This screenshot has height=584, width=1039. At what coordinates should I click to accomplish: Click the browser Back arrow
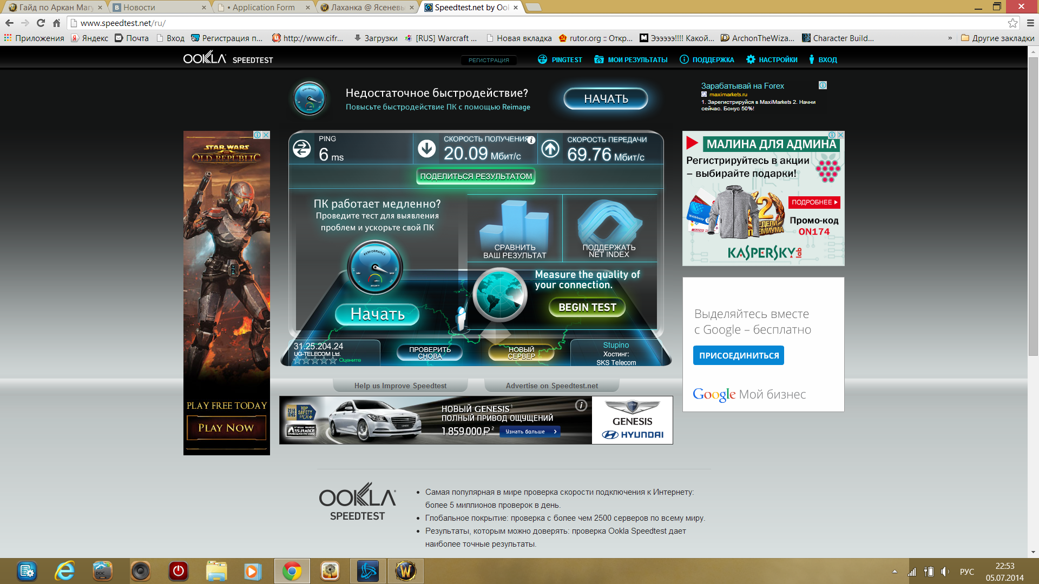pos(9,23)
